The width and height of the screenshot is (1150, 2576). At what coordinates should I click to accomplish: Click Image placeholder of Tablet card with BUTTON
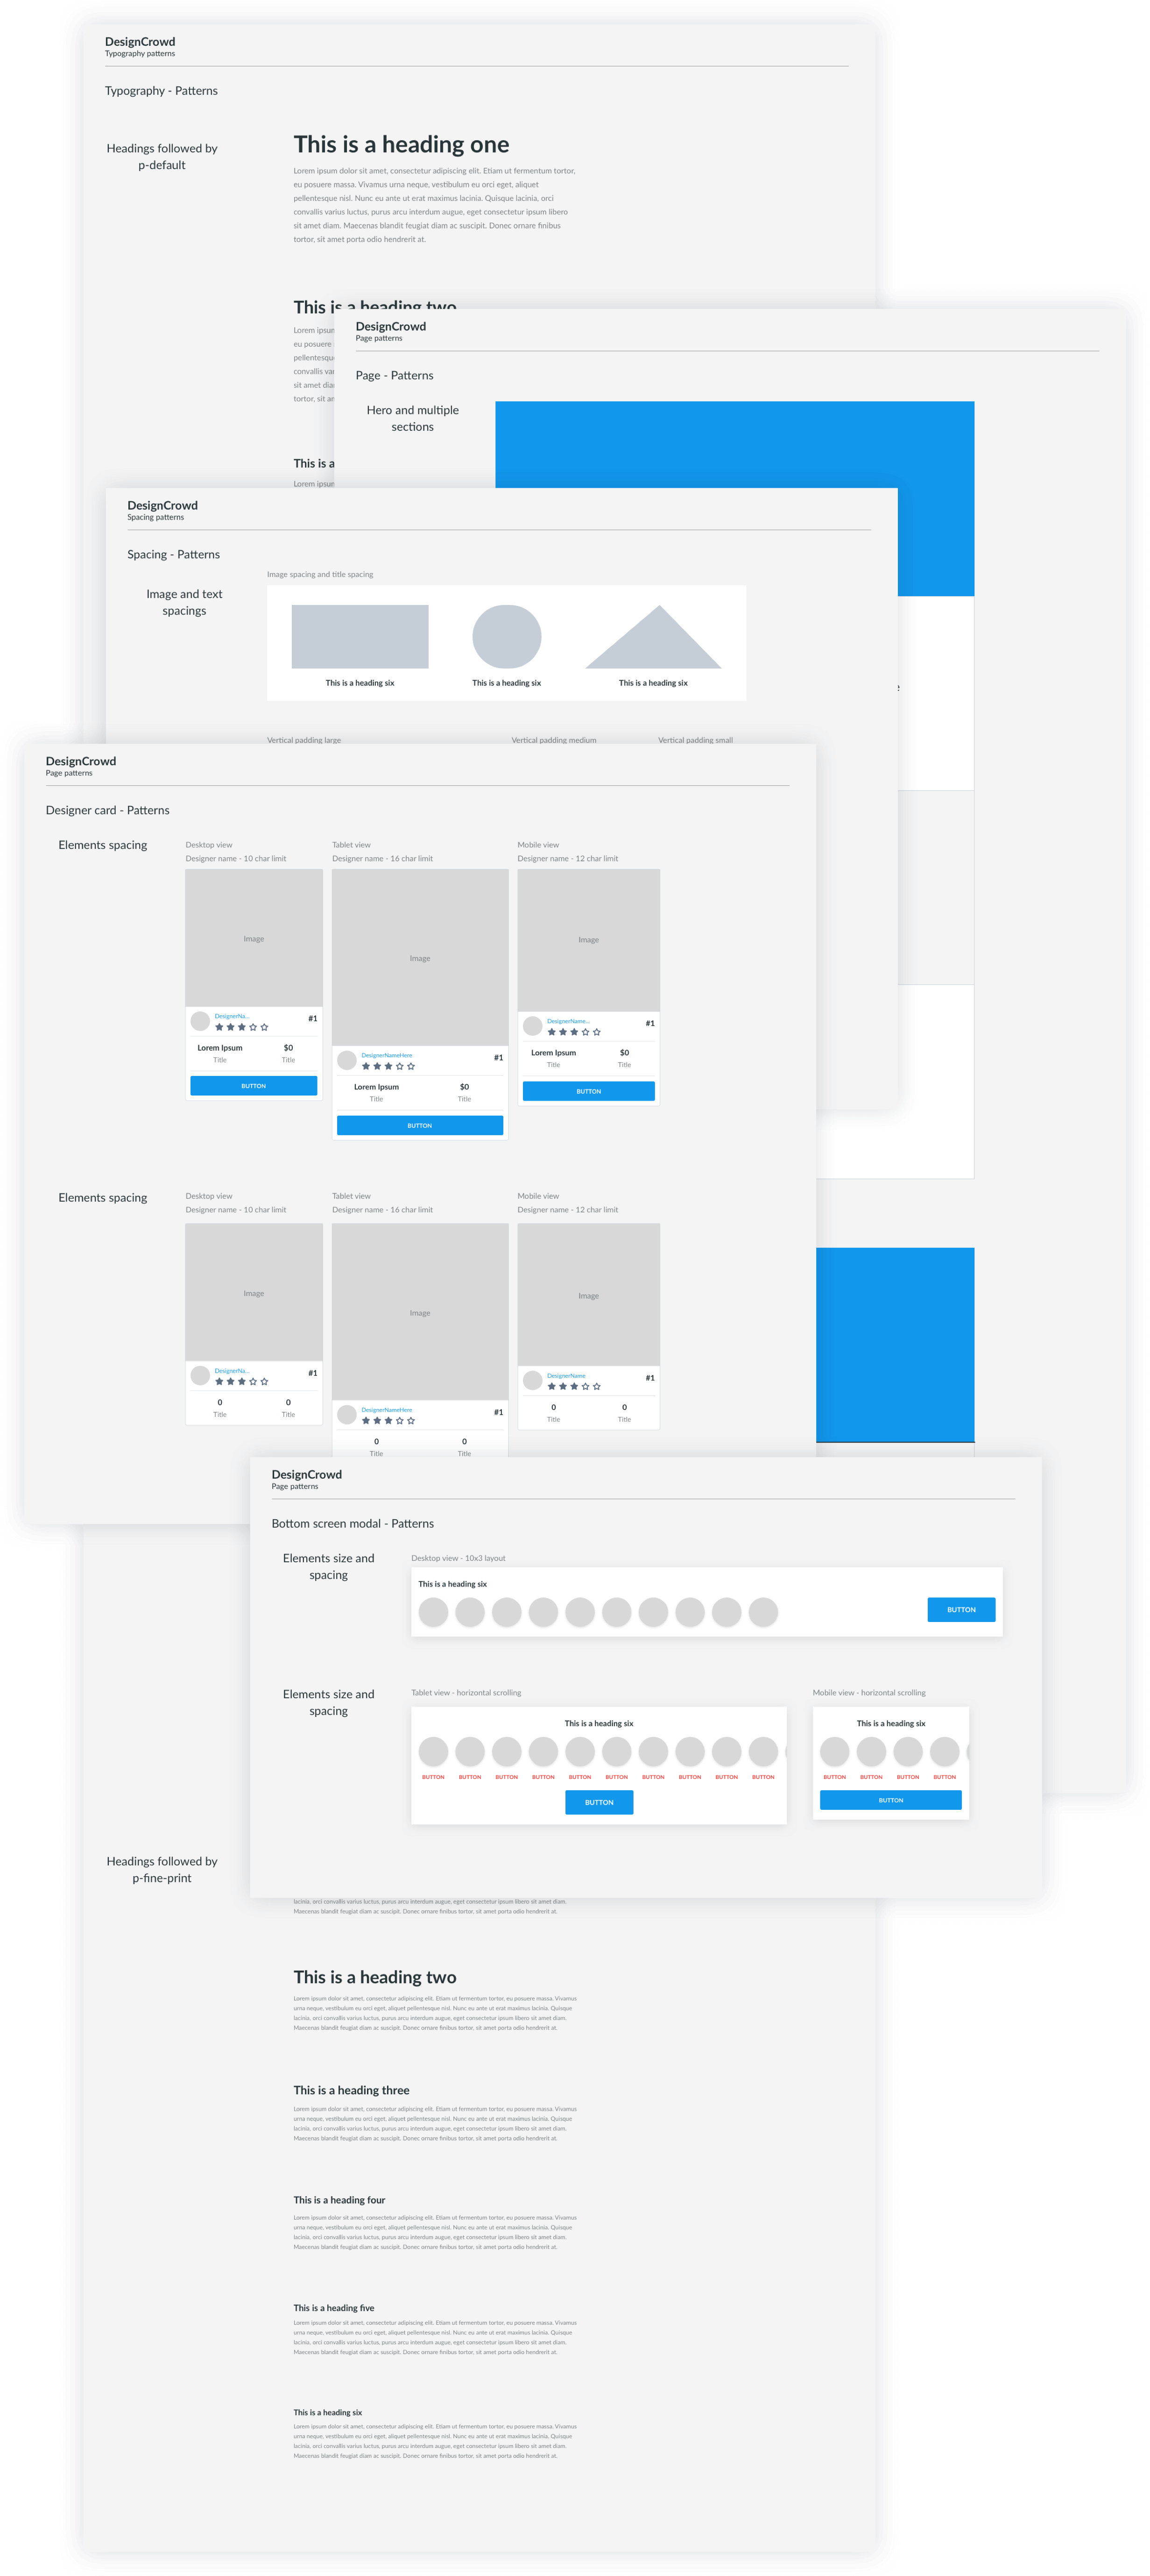click(x=420, y=957)
